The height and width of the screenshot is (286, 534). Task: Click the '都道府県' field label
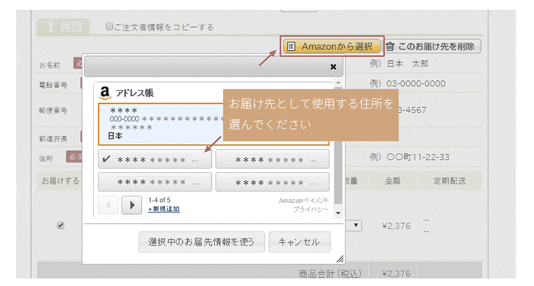53,139
